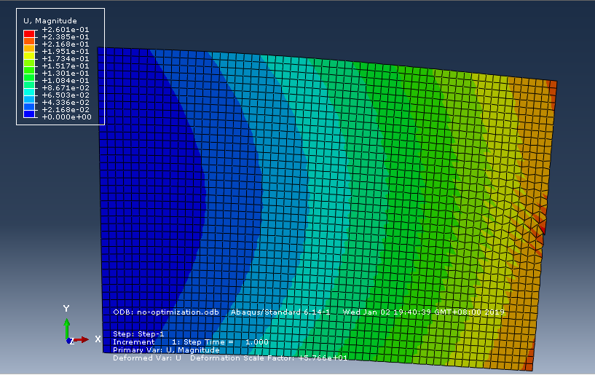Click the 'Step: Step-1' state block line
Screen dimensions: 595x375
138,334
